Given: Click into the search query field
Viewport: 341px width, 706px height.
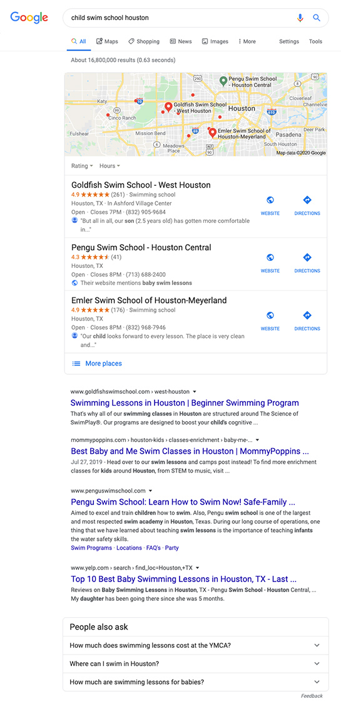Looking at the screenshot, I should click(x=180, y=18).
